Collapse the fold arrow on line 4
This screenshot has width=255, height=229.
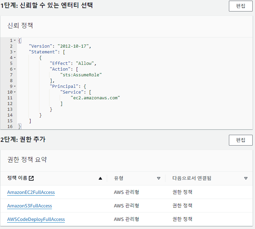pos(15,57)
